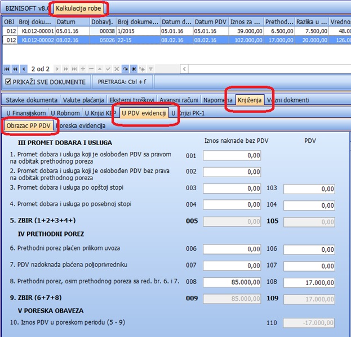The width and height of the screenshot is (351, 337).
Task: Go to previous record arrow
Action: (x=24, y=69)
